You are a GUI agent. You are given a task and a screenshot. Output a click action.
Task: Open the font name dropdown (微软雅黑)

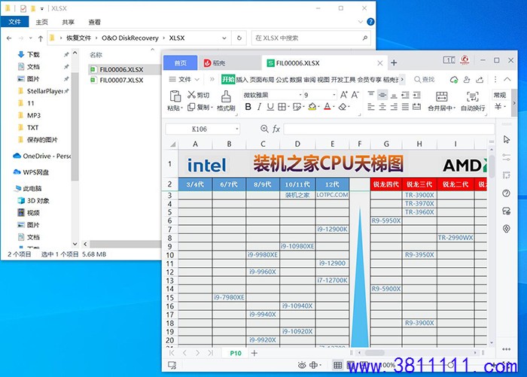[300, 95]
